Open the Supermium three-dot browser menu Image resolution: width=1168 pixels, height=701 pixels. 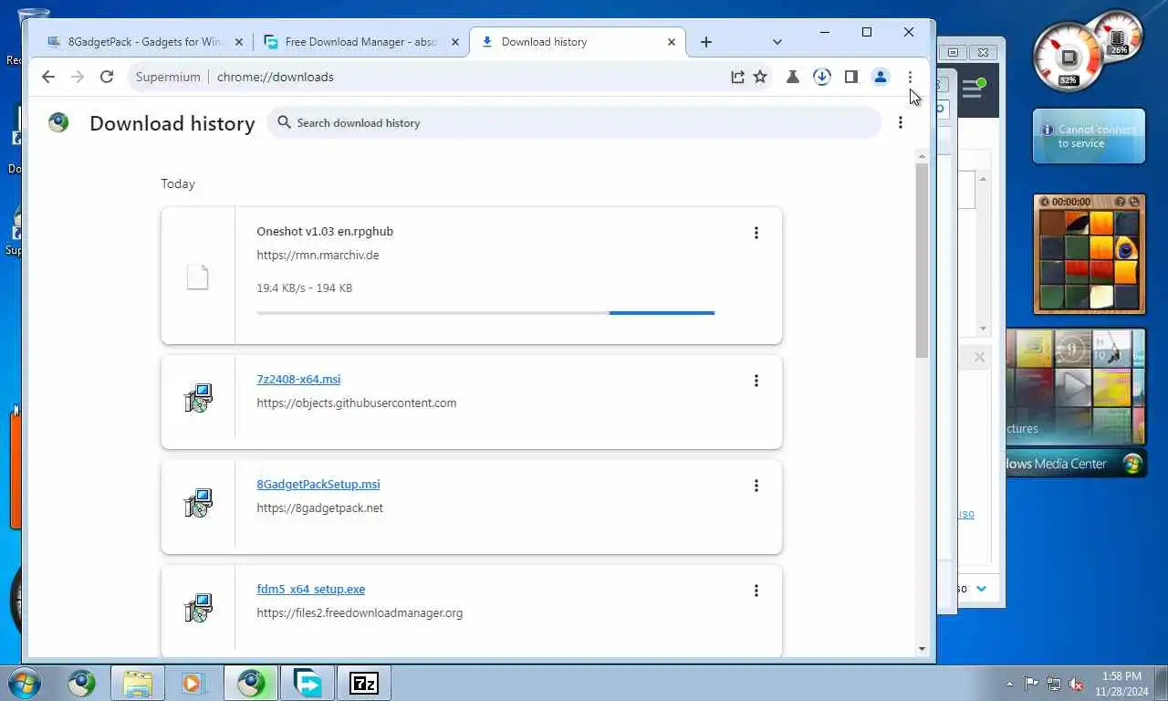[x=910, y=77]
